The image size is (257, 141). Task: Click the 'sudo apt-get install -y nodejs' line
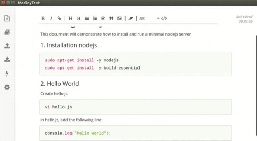coord(82,60)
